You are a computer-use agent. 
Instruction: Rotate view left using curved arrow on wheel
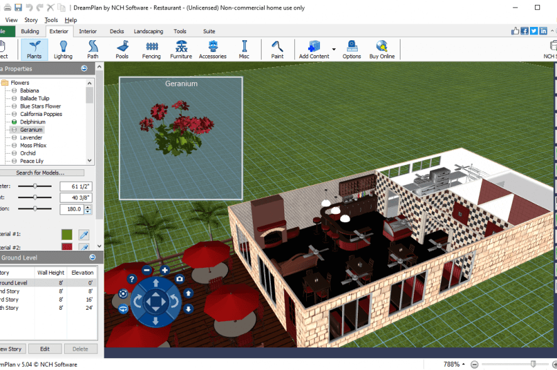pyautogui.click(x=138, y=302)
